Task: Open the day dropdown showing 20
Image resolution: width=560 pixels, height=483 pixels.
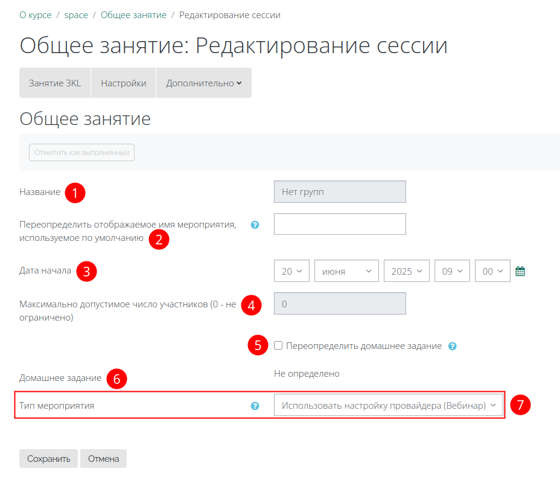Action: point(291,271)
